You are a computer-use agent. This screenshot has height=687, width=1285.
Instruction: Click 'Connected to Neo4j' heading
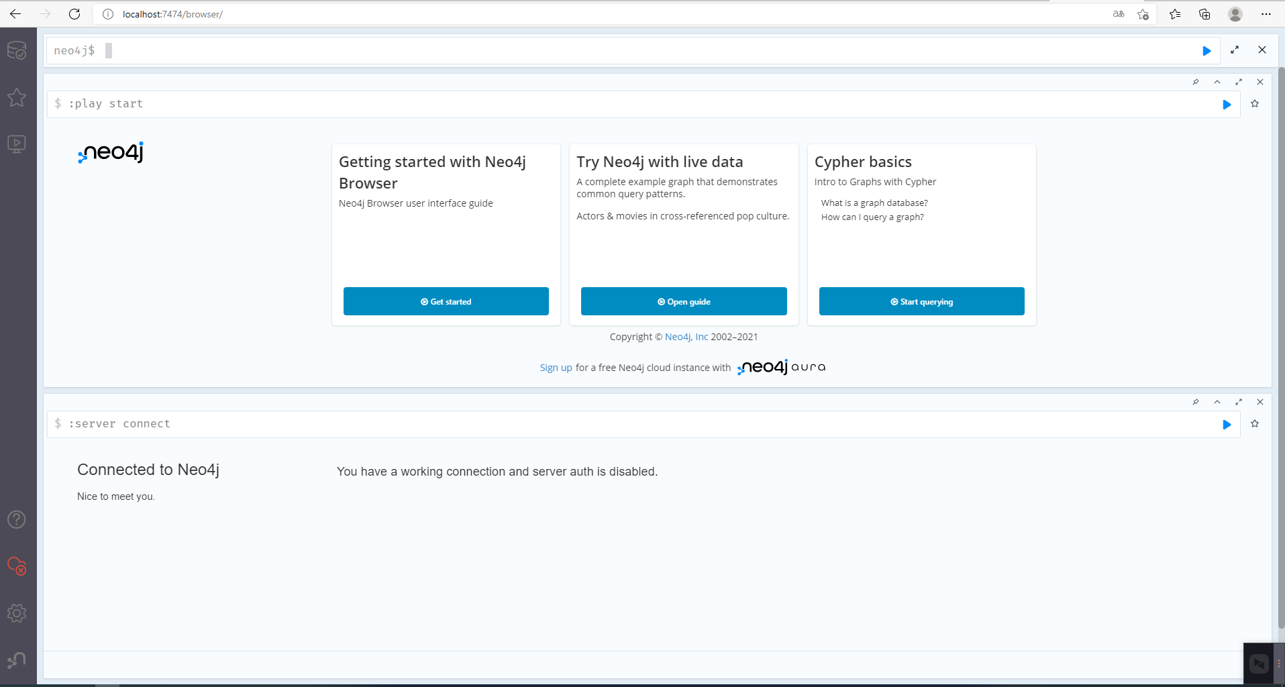[148, 470]
